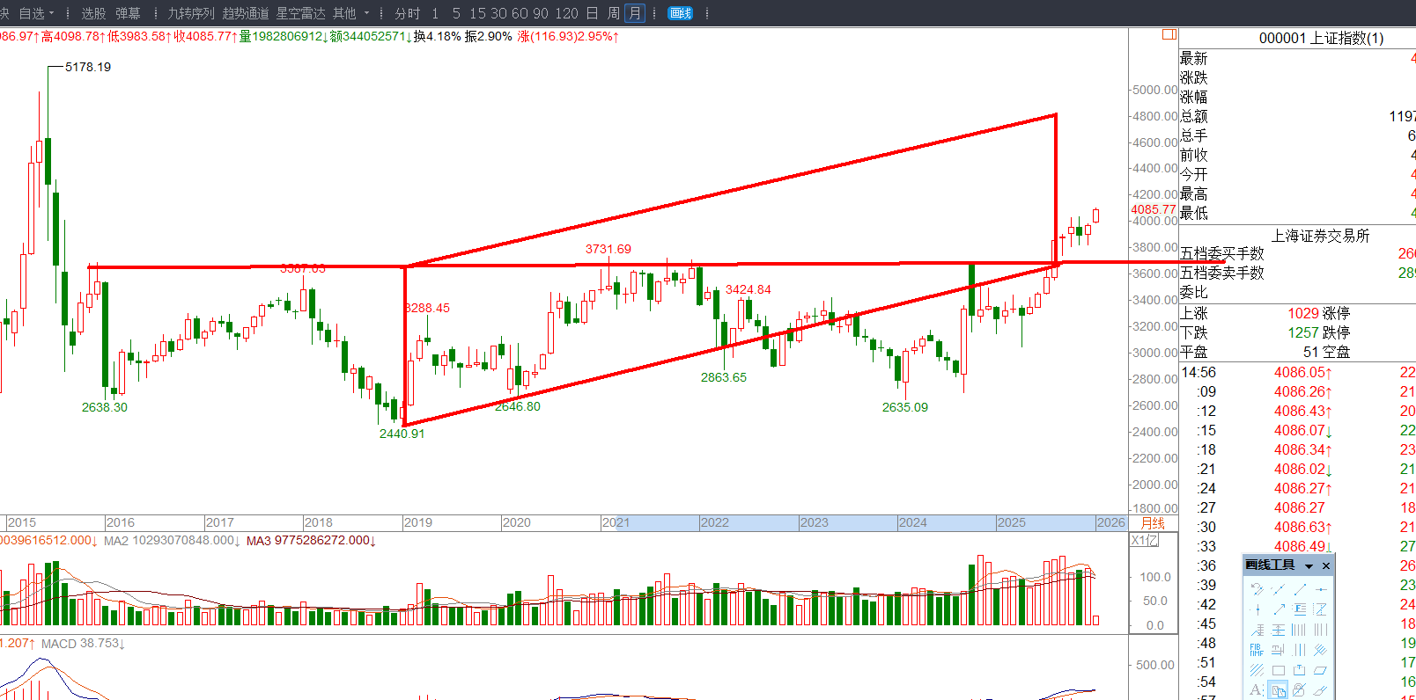Image resolution: width=1416 pixels, height=700 pixels.
Task: Select the arrow line drawing tool
Action: coord(1279,609)
